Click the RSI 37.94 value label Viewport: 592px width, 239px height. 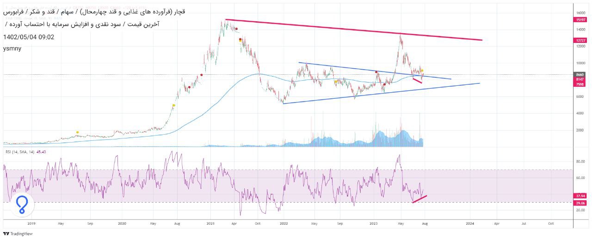point(580,195)
